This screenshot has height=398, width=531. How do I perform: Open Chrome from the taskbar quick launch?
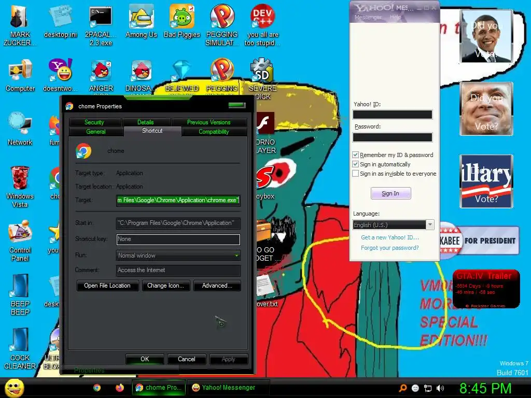coord(97,388)
